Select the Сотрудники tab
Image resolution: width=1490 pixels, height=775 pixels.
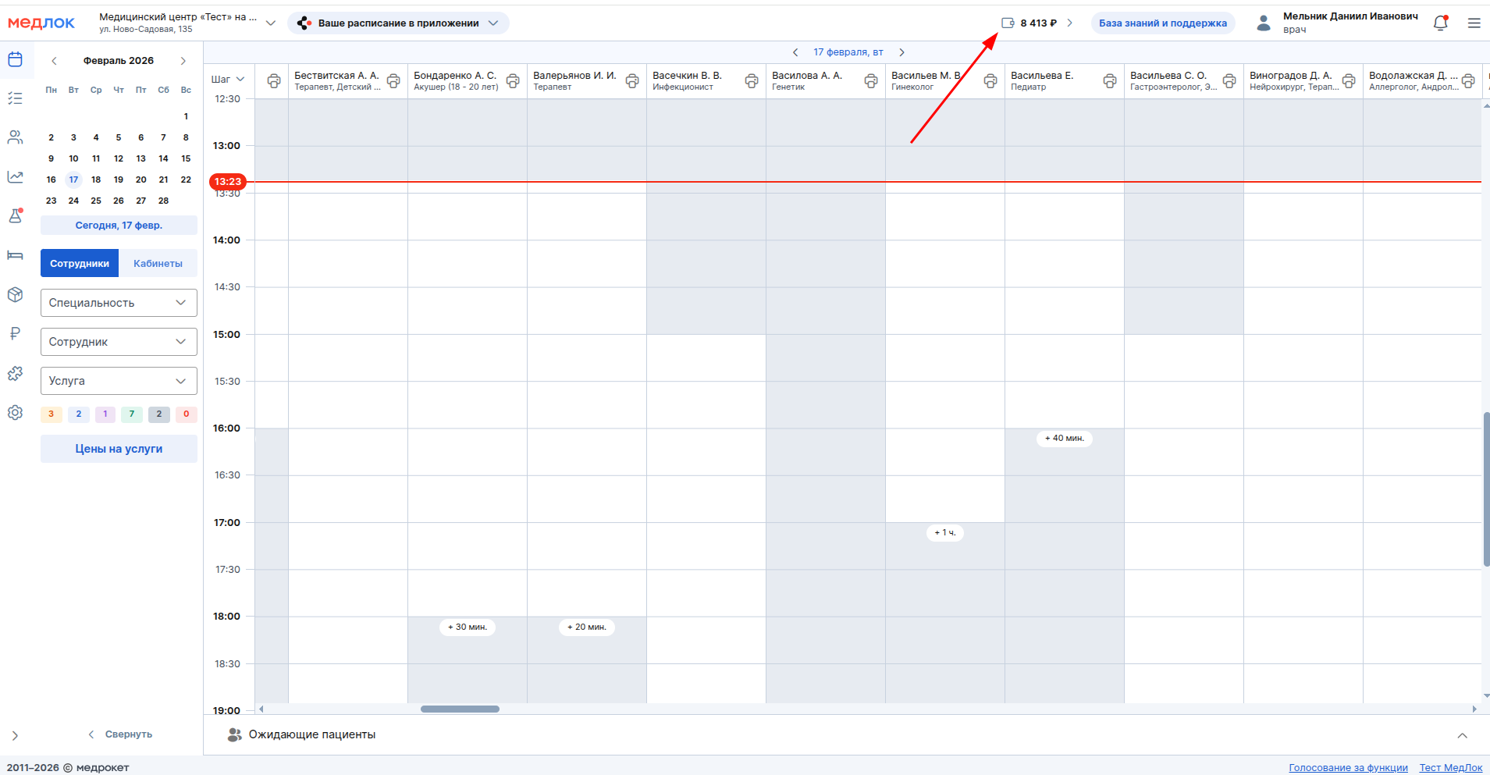[80, 264]
